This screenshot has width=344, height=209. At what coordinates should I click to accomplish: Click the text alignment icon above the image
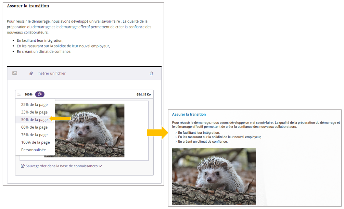coord(19,94)
